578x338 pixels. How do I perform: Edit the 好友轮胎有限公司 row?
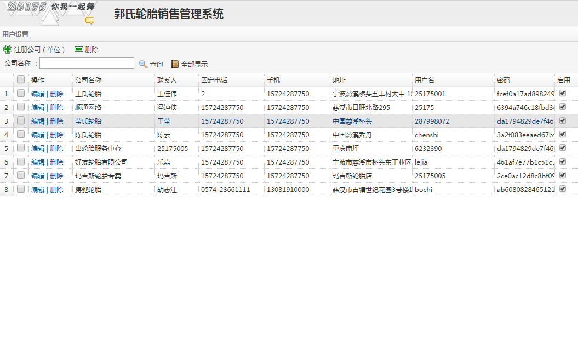tap(38, 162)
